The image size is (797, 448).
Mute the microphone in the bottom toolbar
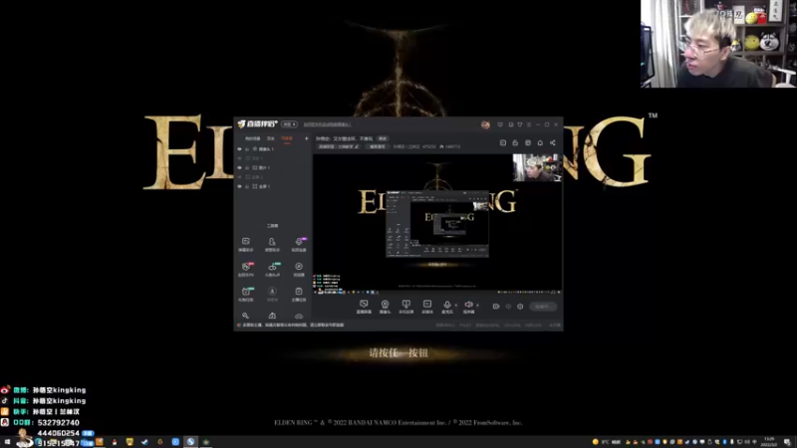point(447,307)
